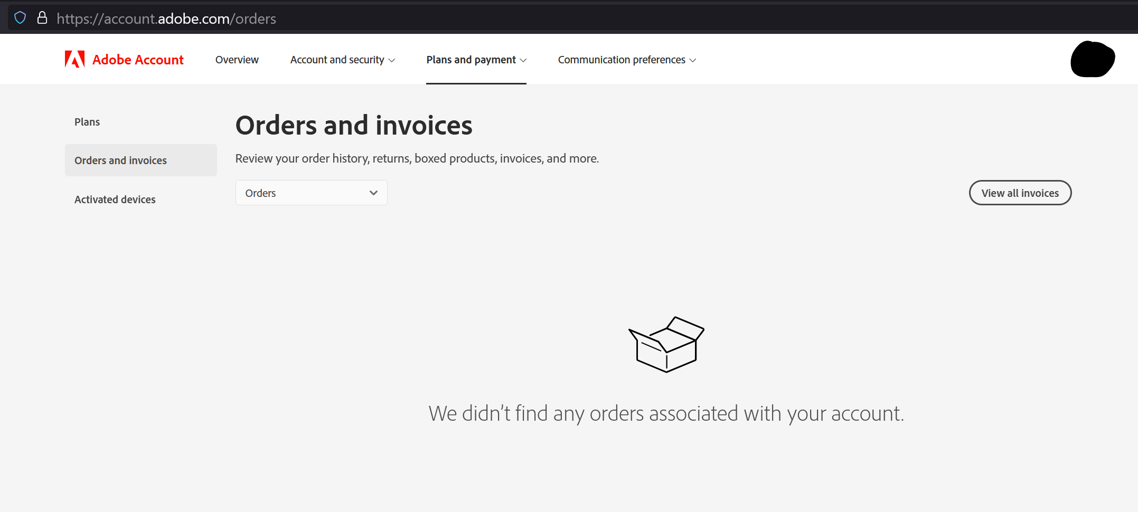Click the highlighted Plans and payment nav item
1138x512 pixels.
471,60
